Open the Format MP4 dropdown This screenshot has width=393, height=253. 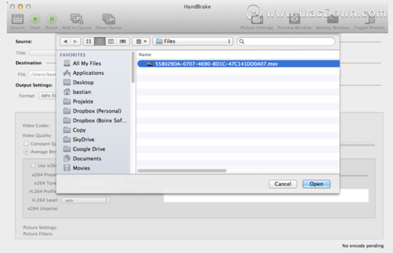pos(48,95)
